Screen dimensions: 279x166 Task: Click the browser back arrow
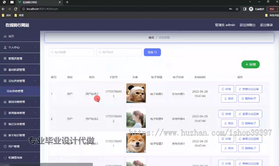3,9
